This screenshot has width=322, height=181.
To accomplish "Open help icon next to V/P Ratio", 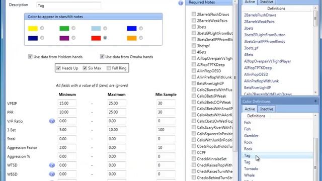I will tap(52, 121).
